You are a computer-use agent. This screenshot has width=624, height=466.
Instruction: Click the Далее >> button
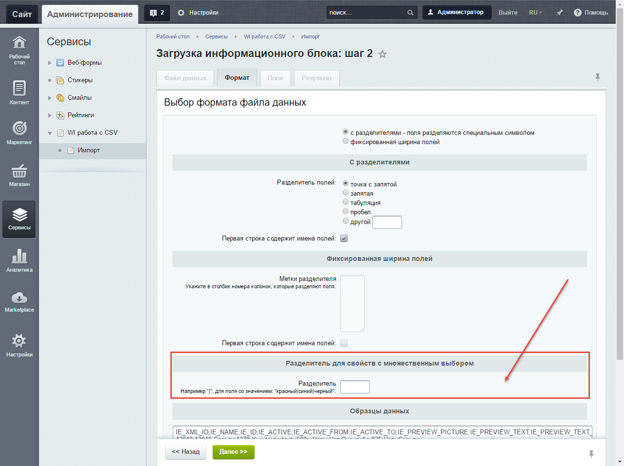(x=233, y=452)
